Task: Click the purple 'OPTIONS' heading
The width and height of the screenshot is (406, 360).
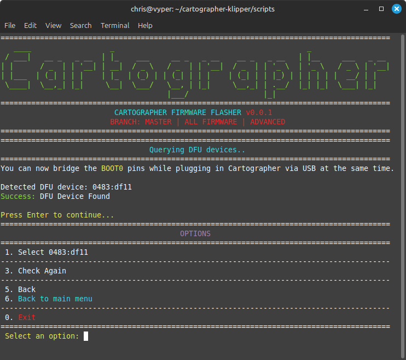Action: pos(195,233)
